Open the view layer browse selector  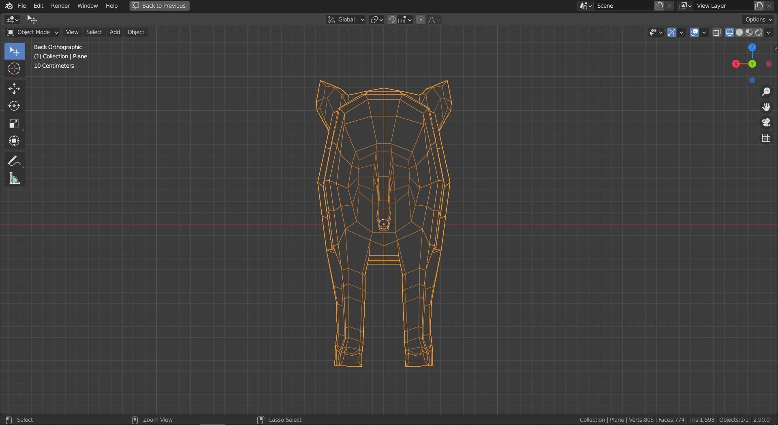point(686,6)
